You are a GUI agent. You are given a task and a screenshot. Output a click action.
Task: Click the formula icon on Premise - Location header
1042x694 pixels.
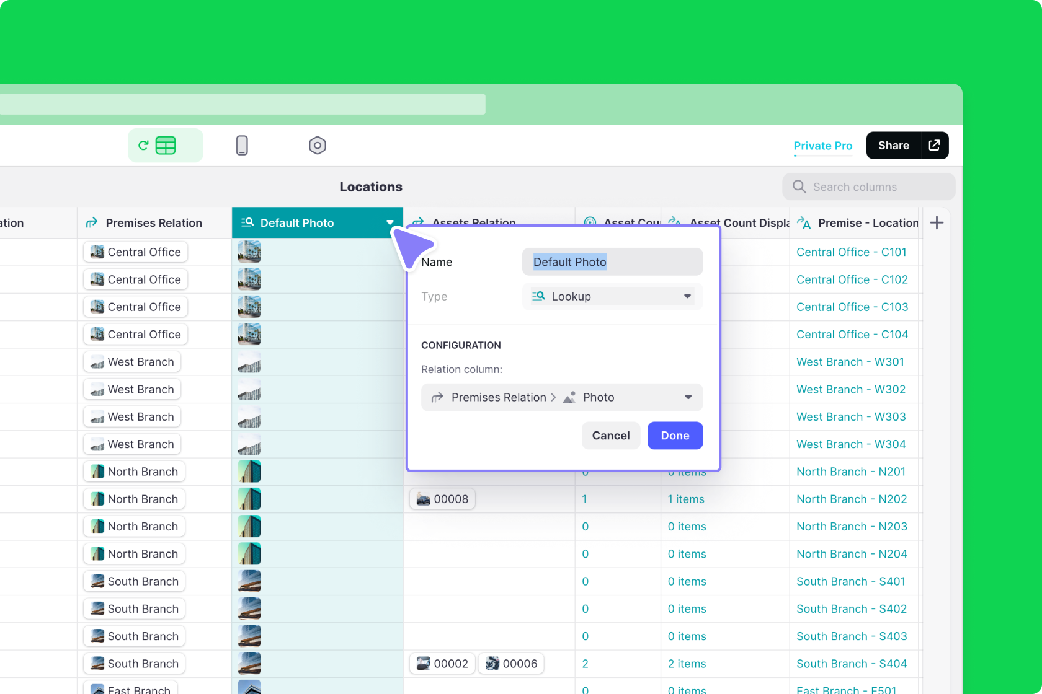pos(803,222)
